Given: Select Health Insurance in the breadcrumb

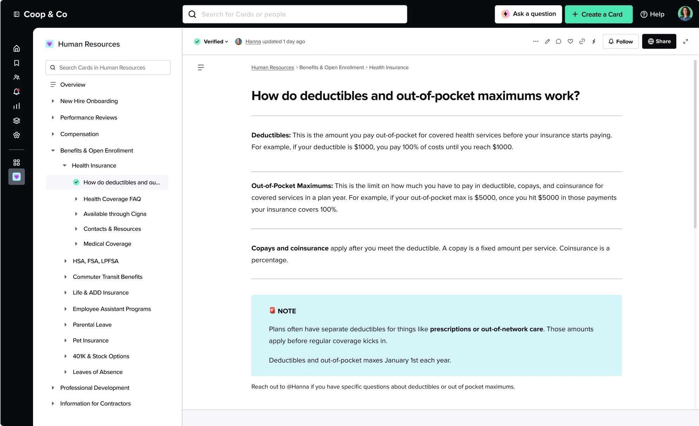Looking at the screenshot, I should point(389,67).
